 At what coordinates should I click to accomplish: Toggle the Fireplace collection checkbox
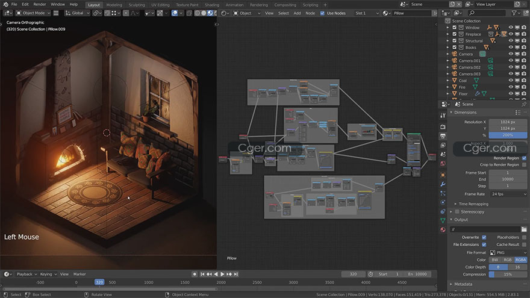click(x=454, y=34)
